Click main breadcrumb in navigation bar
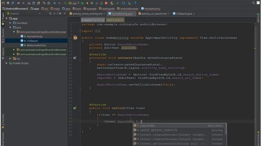261x146 pixels. (55, 9)
